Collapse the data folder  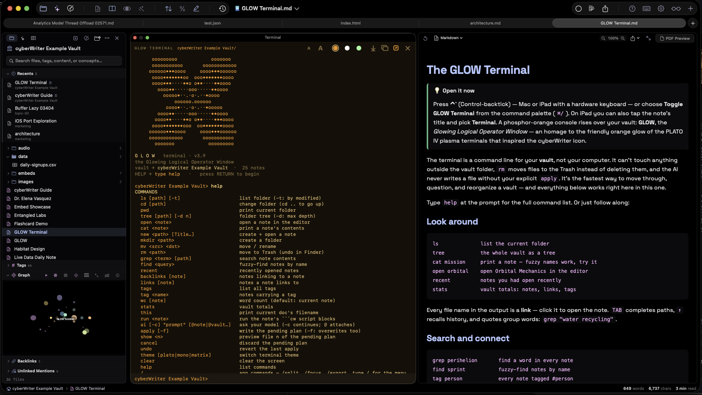pyautogui.click(x=8, y=157)
